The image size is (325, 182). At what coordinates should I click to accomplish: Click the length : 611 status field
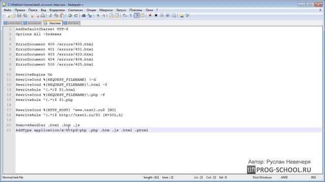pos(151,177)
